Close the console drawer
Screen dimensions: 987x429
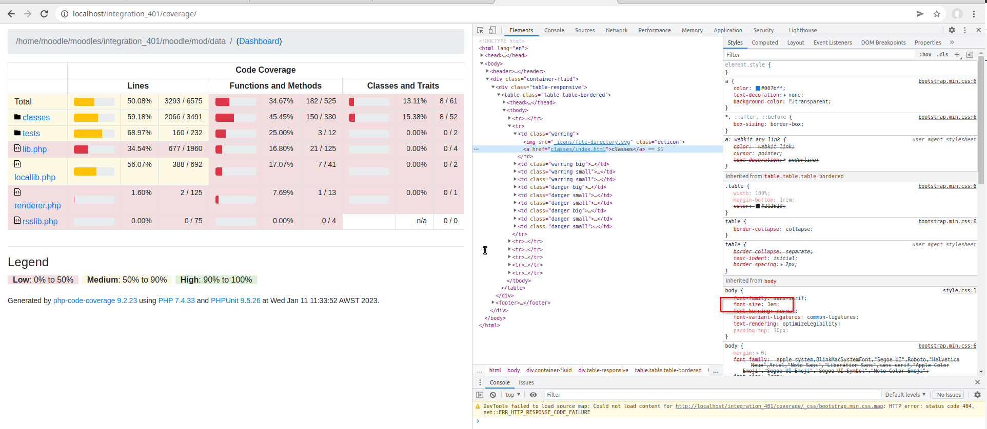pyautogui.click(x=977, y=382)
